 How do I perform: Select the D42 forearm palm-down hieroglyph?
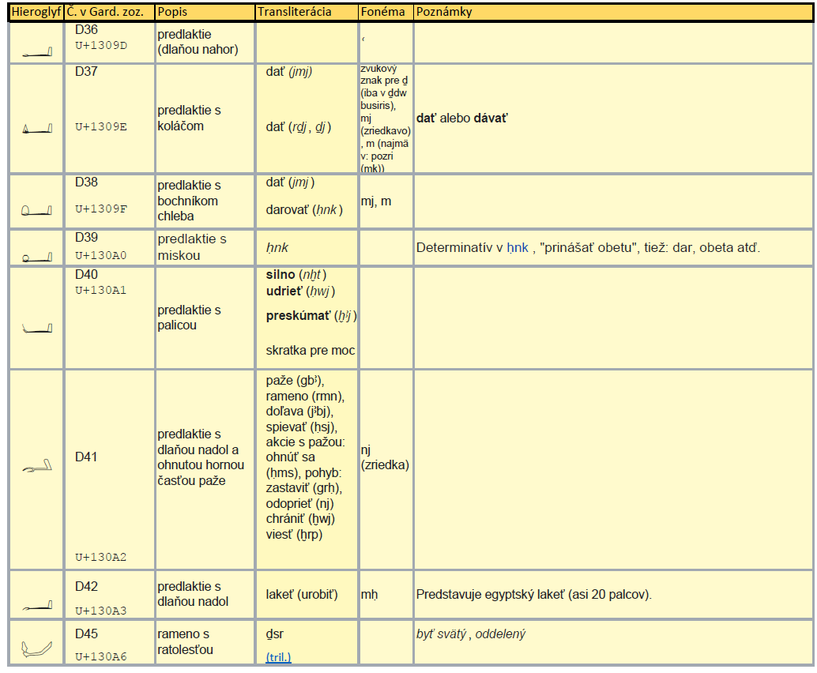pos(36,607)
